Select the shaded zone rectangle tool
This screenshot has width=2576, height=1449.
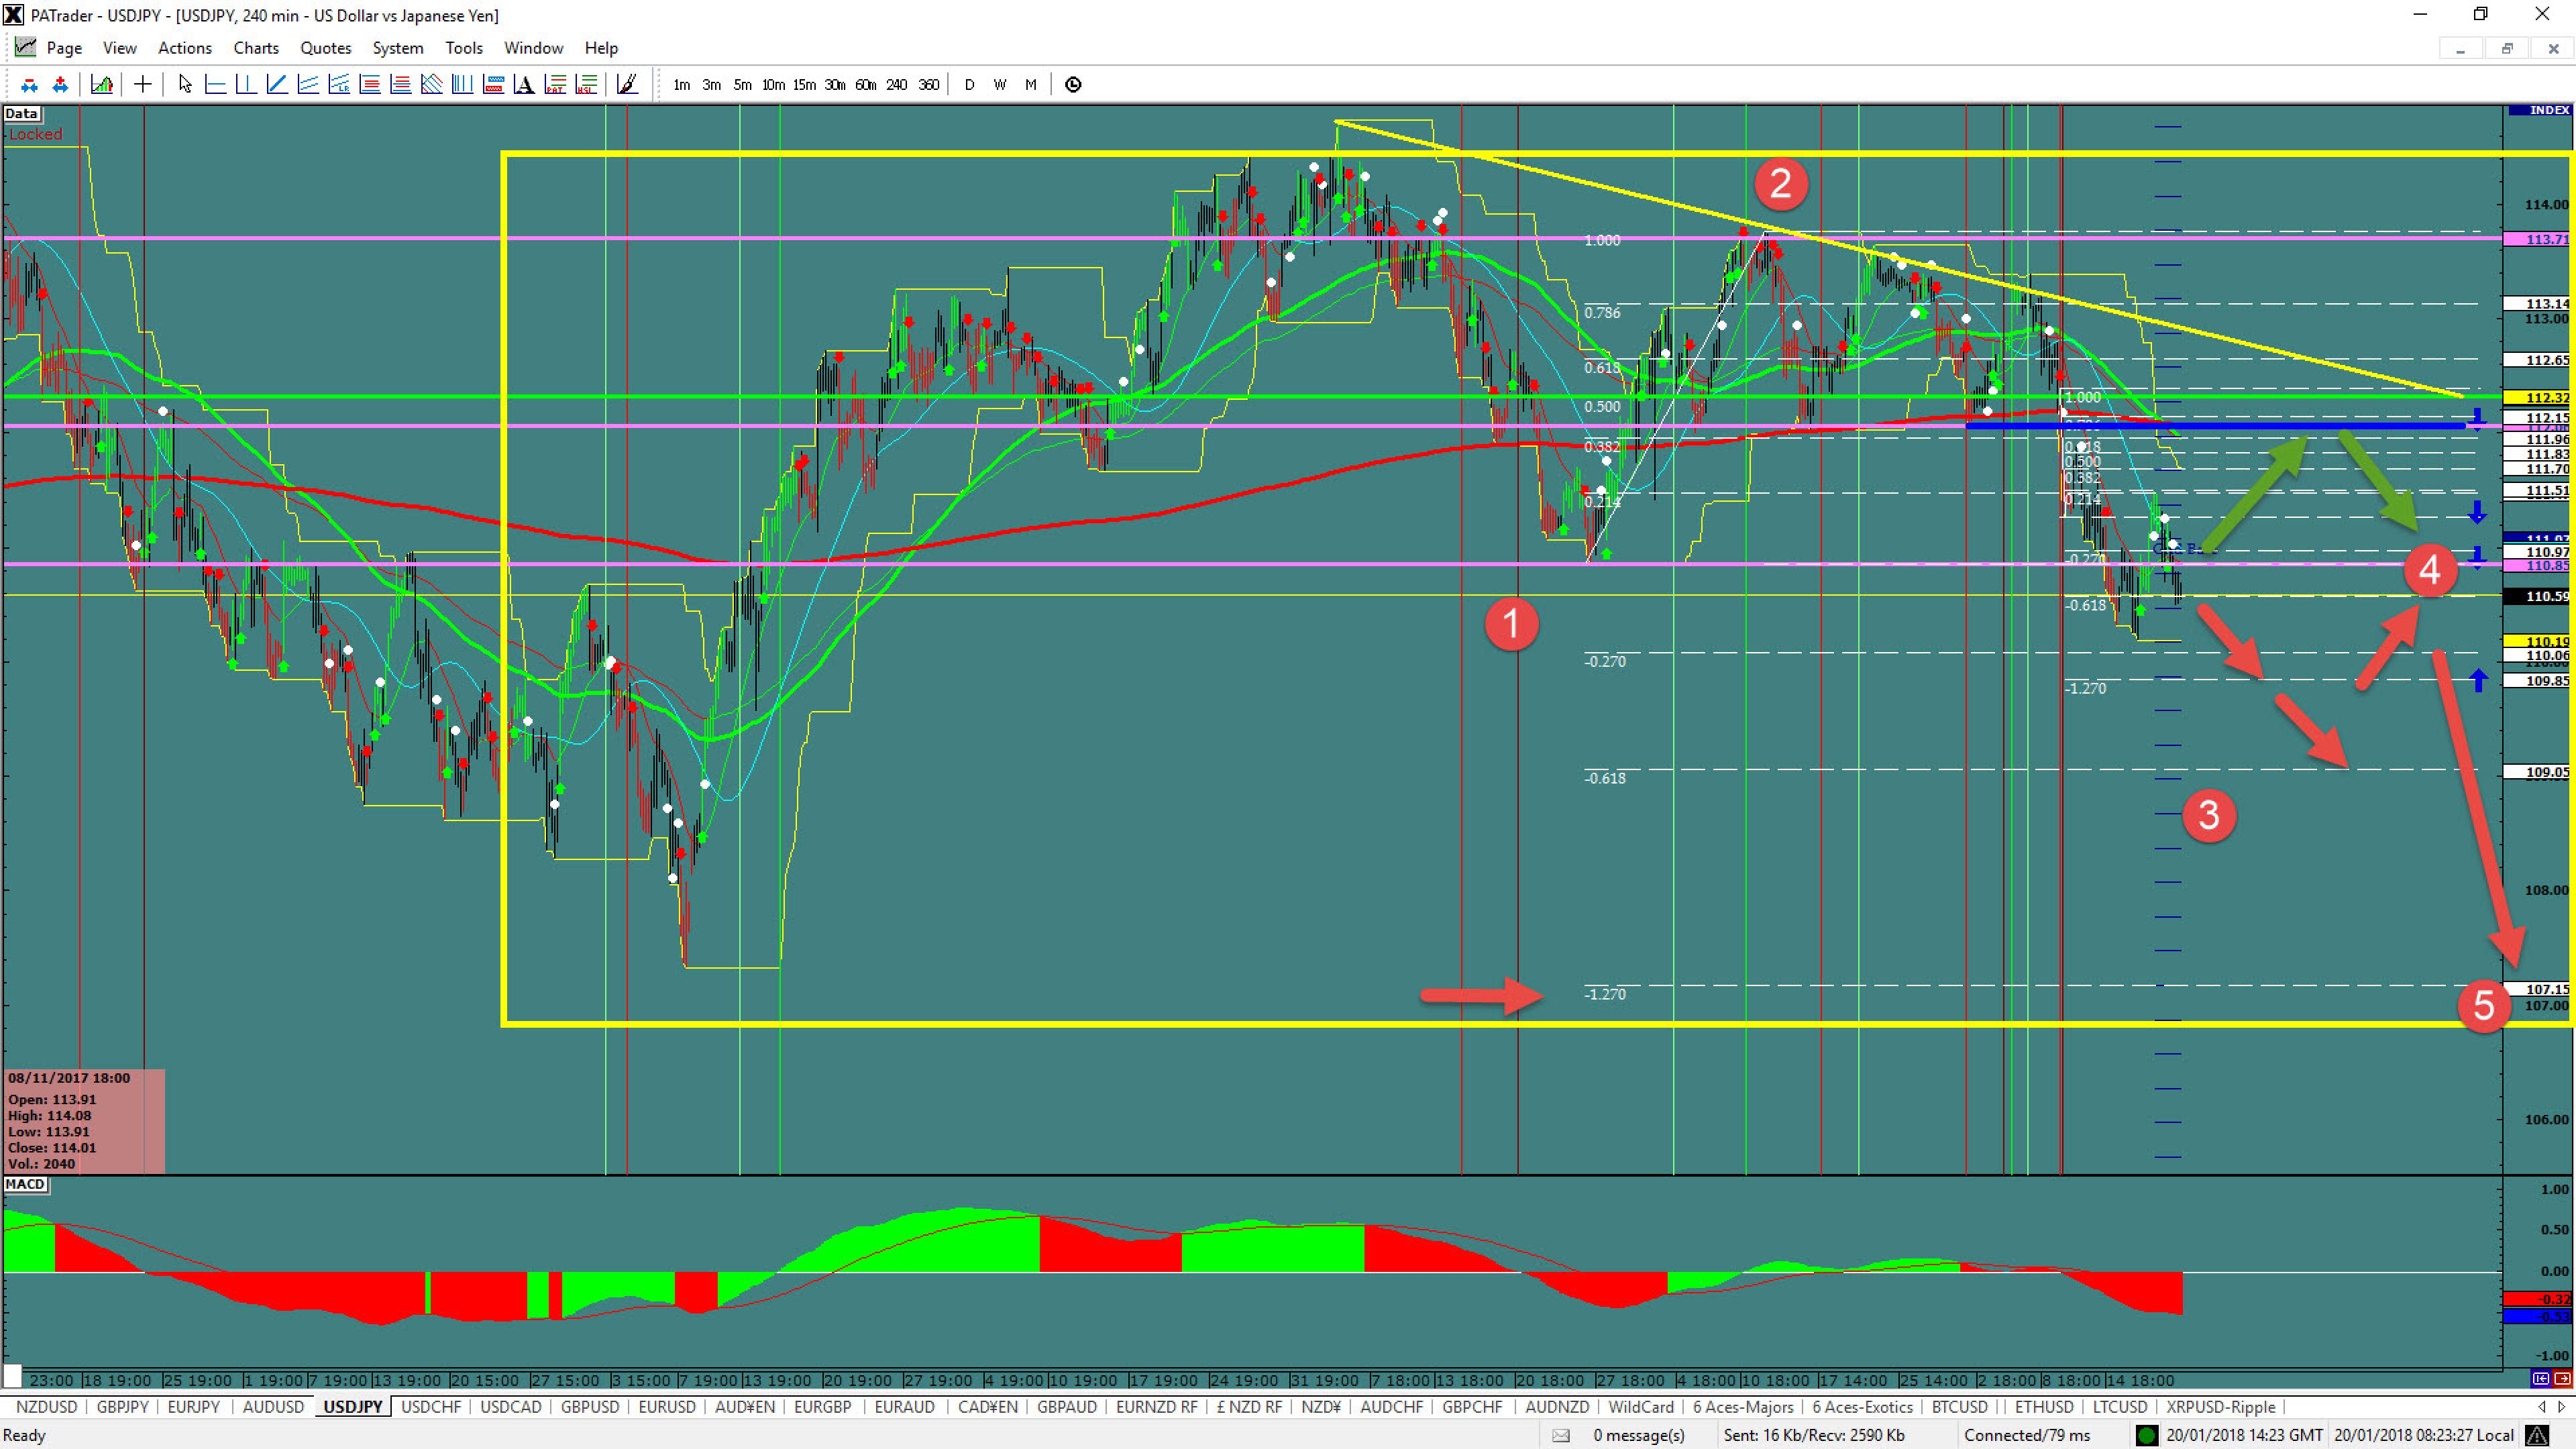pos(493,85)
